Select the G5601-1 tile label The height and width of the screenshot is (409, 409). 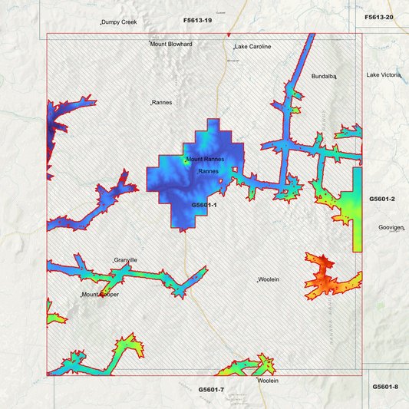pyautogui.click(x=204, y=205)
